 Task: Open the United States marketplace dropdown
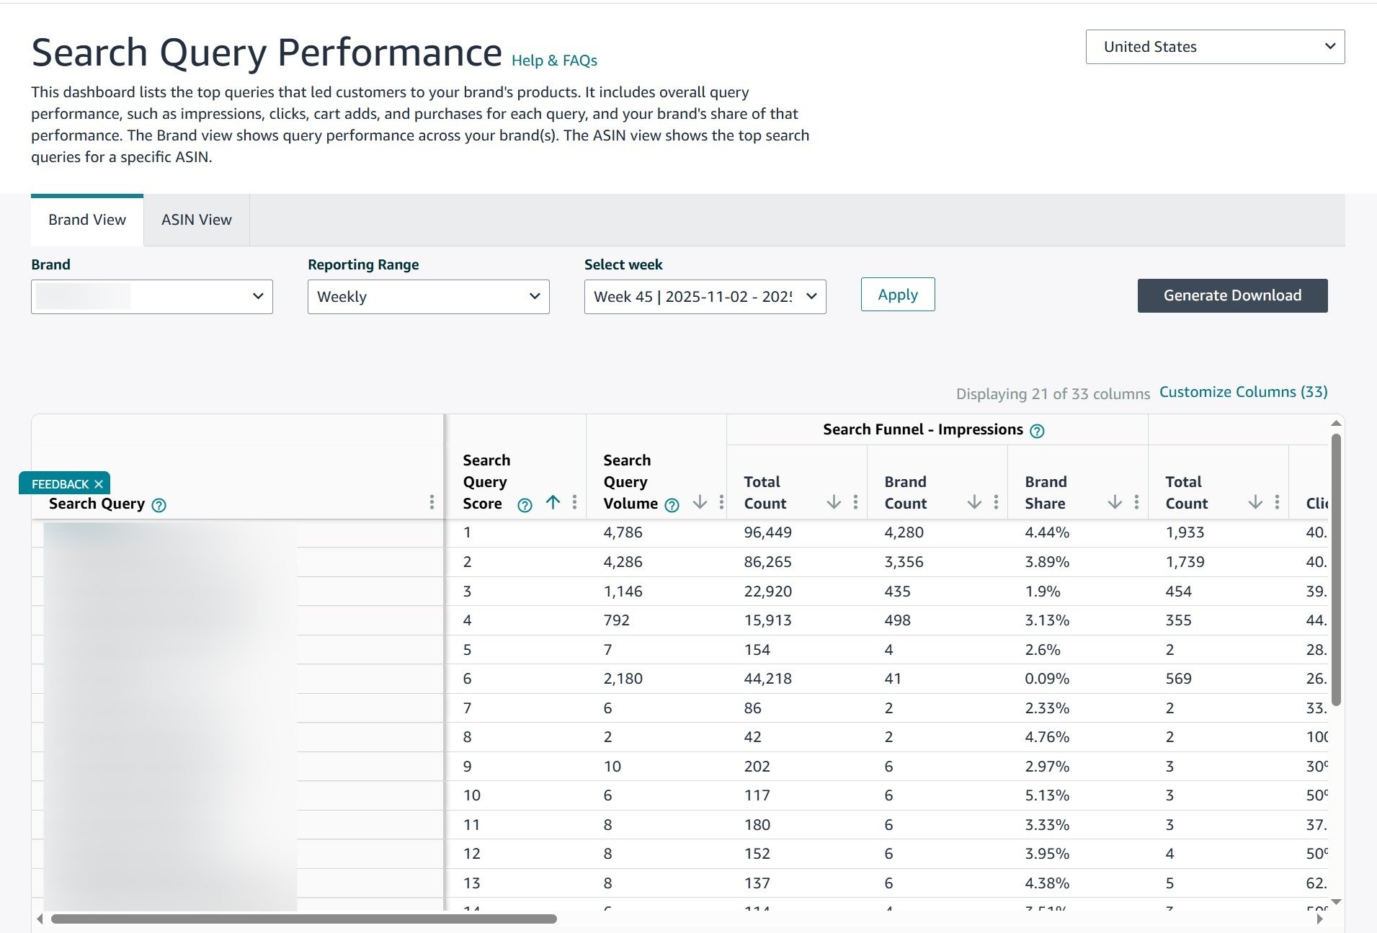pyautogui.click(x=1215, y=47)
